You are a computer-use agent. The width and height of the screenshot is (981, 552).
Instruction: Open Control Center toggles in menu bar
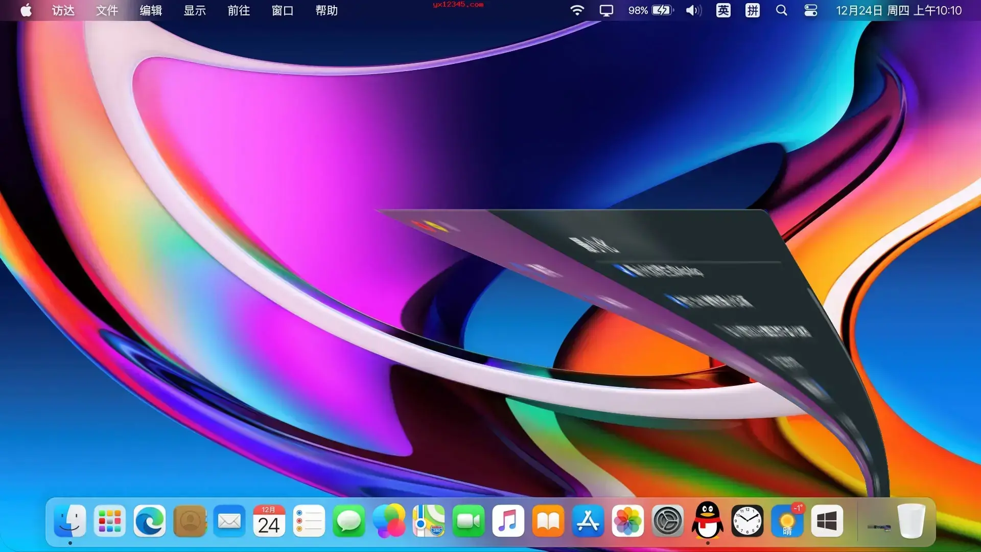(x=811, y=10)
